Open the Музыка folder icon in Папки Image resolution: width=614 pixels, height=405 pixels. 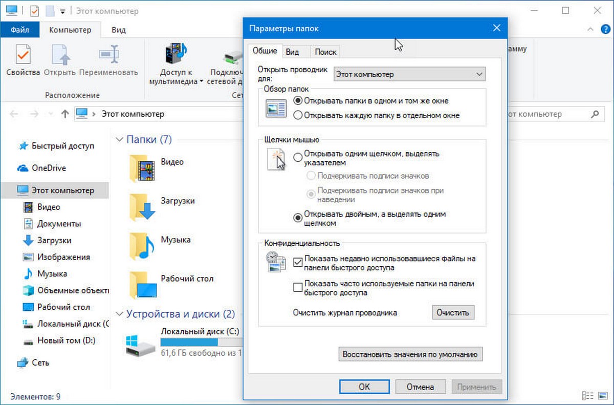142,246
